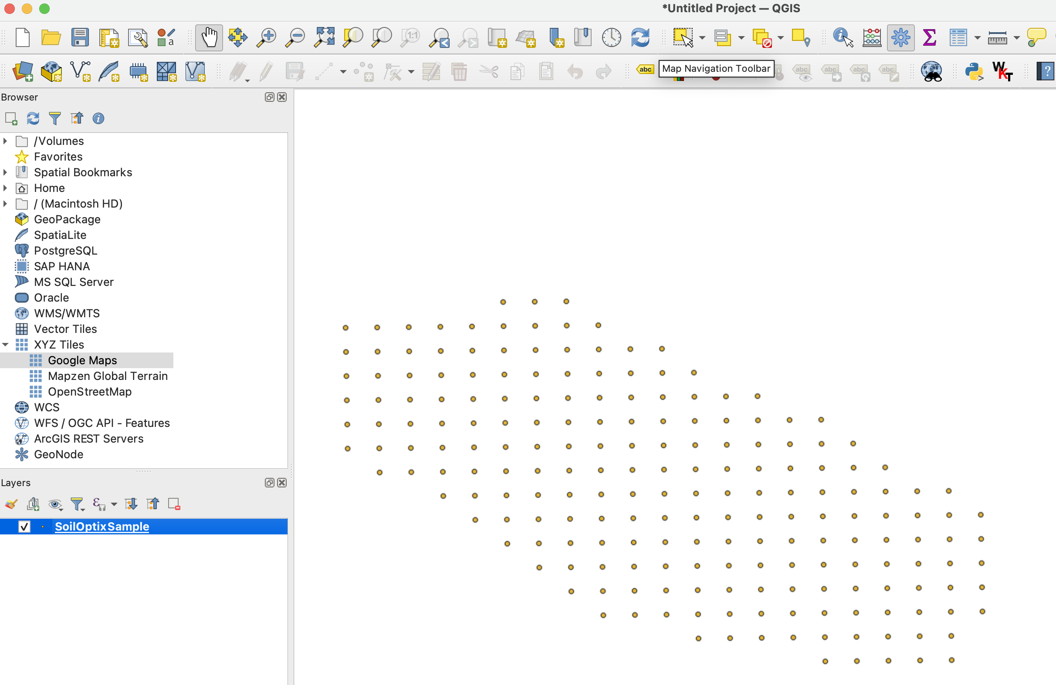The height and width of the screenshot is (685, 1056).
Task: Select the Pan Map hand tool
Action: (x=209, y=37)
